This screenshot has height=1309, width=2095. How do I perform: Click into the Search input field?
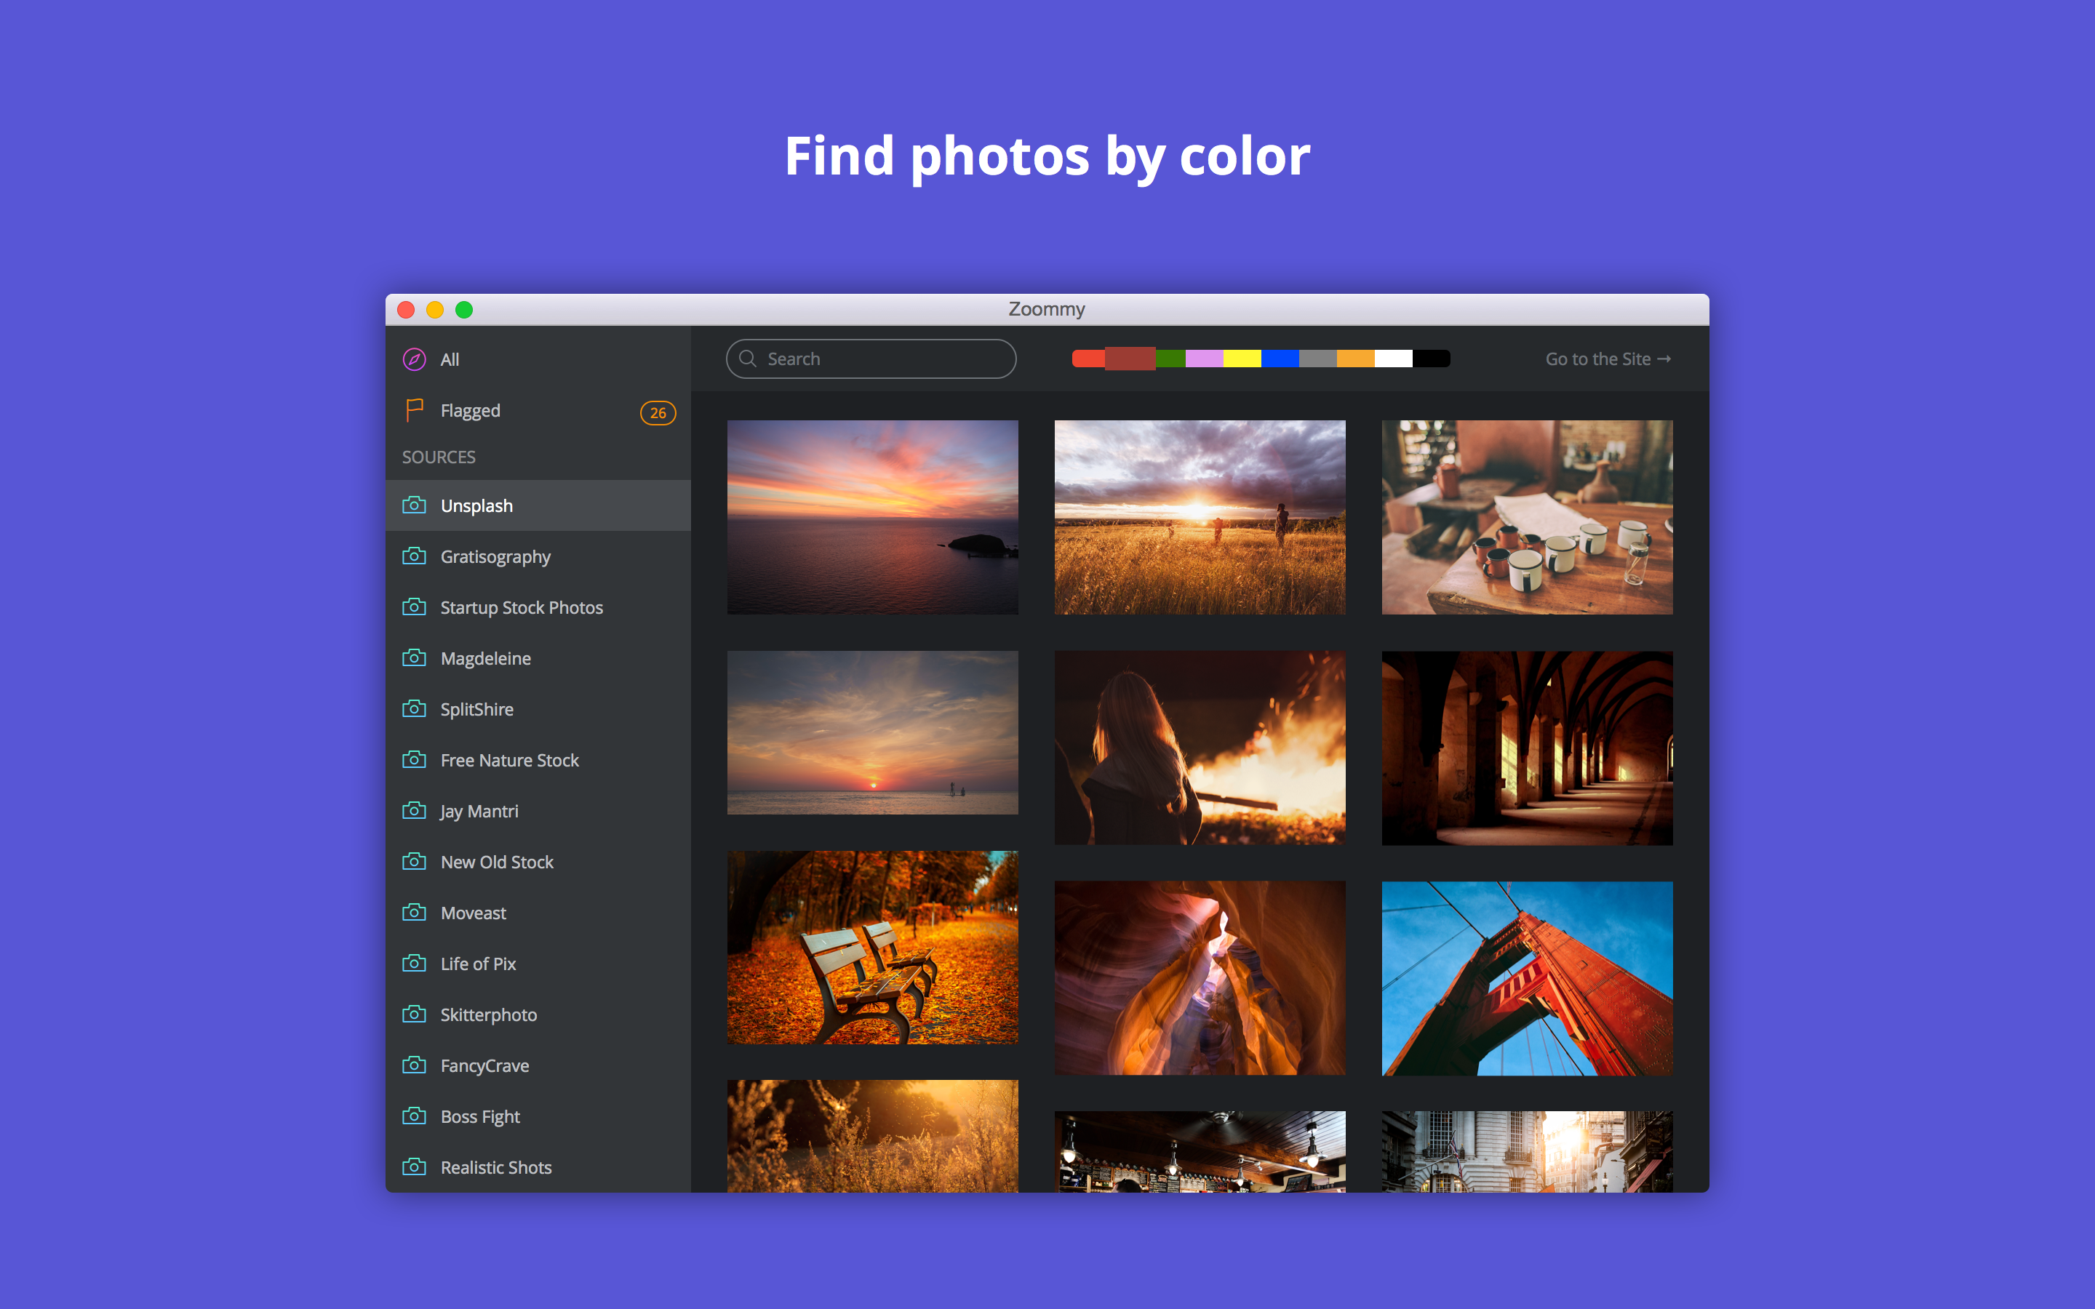[883, 359]
